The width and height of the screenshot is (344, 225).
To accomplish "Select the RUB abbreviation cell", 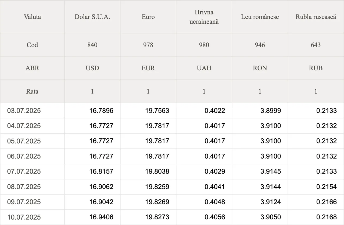I will tap(316, 68).
